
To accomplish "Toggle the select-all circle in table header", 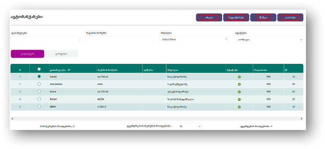I will (39, 69).
